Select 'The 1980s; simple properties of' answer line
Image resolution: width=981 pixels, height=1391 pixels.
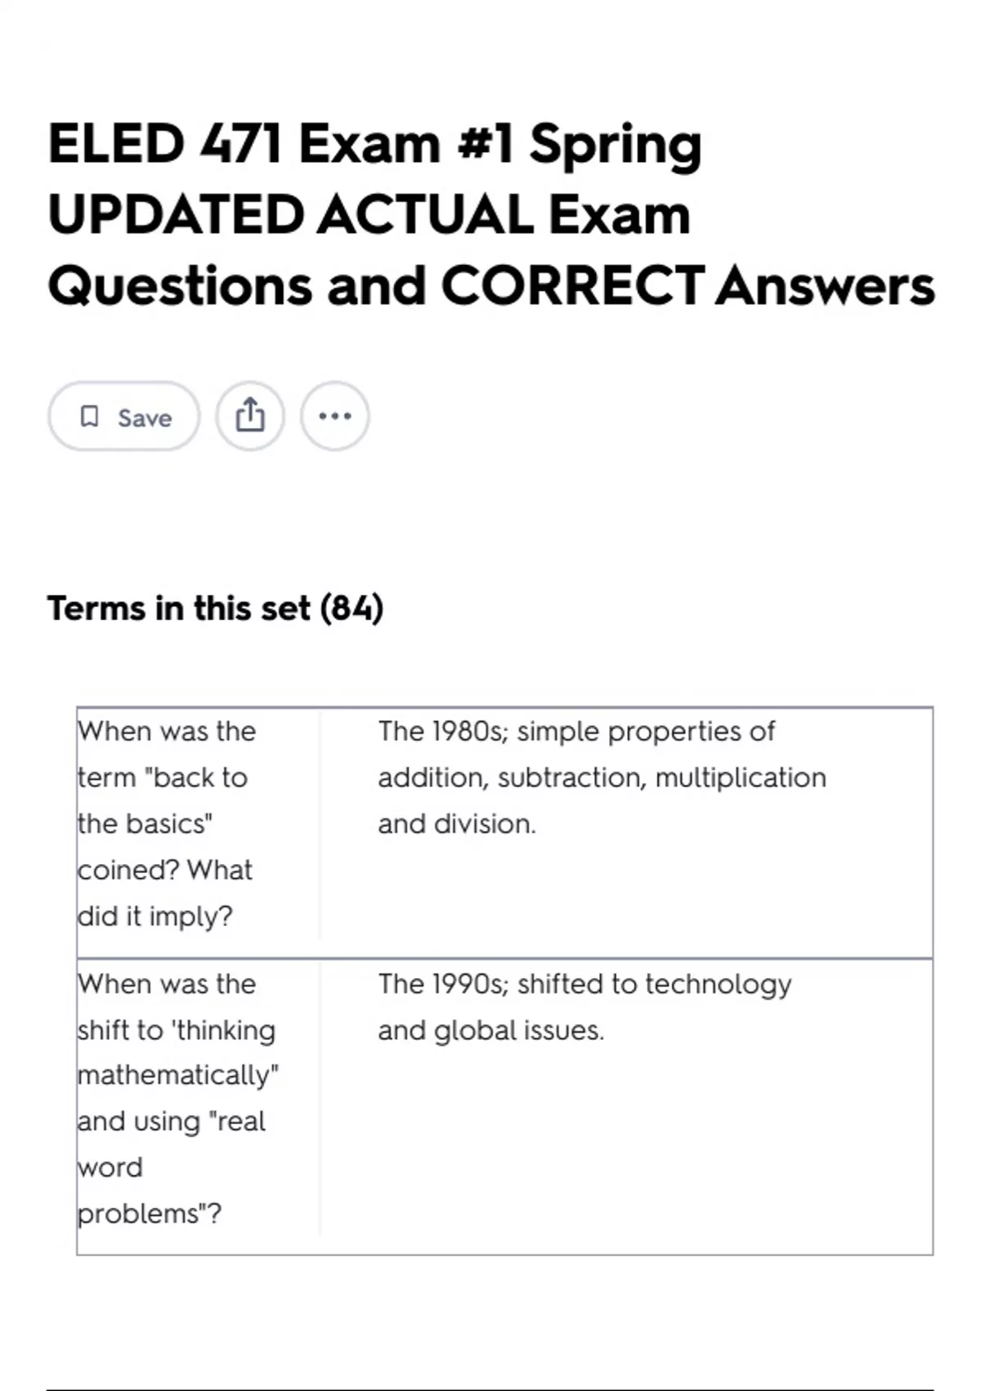pos(576,731)
